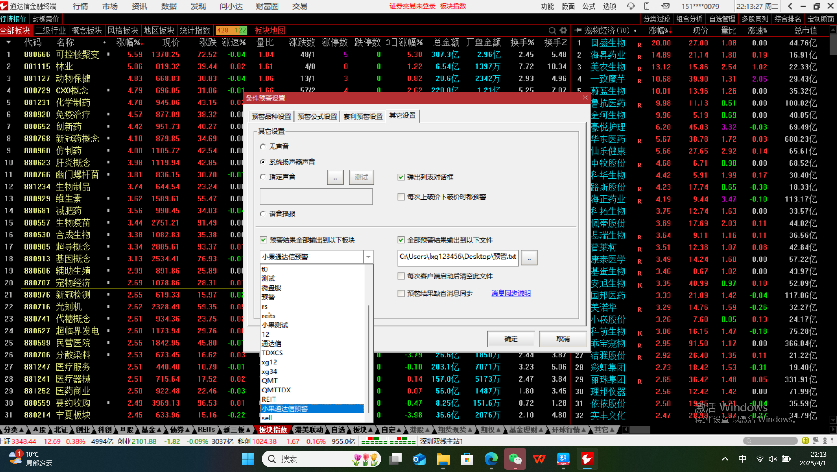Pick 小果测试 from the dropdown list
837x472 pixels.
pos(312,325)
